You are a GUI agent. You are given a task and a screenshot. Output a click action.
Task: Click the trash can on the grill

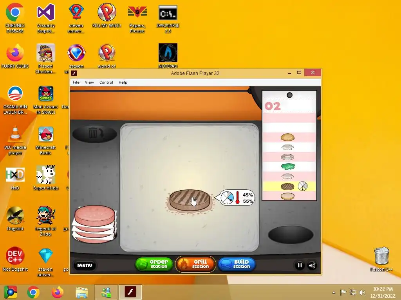(x=95, y=133)
